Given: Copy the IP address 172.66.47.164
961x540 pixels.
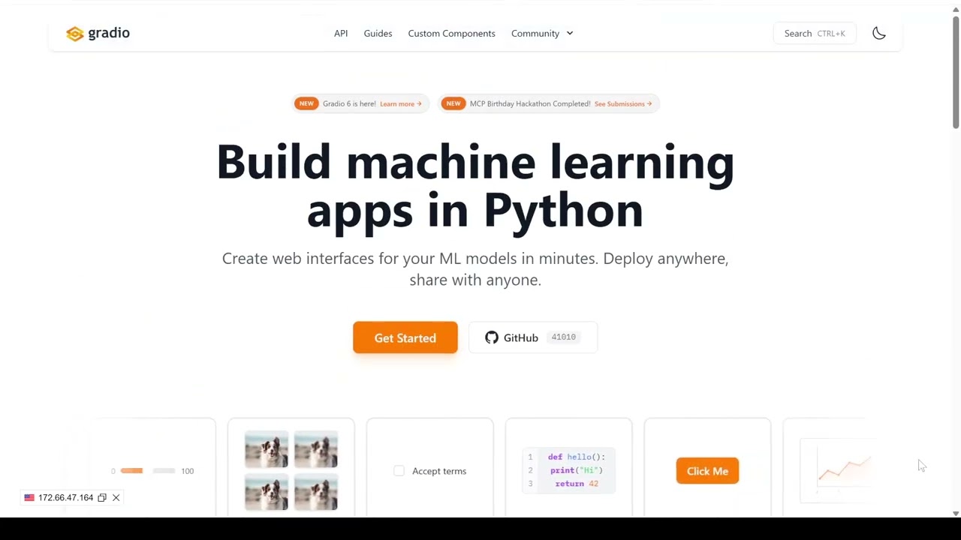Looking at the screenshot, I should point(102,498).
